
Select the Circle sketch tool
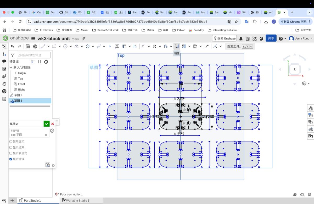point(65,46)
